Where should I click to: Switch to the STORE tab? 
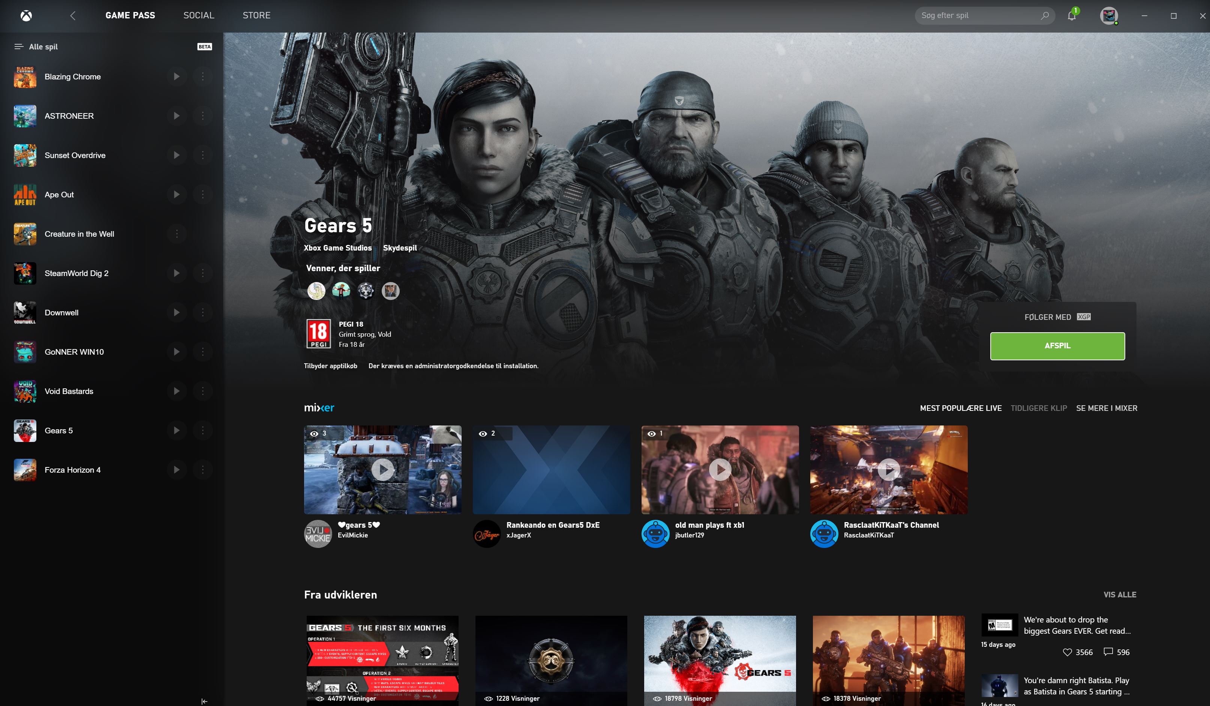pos(256,15)
